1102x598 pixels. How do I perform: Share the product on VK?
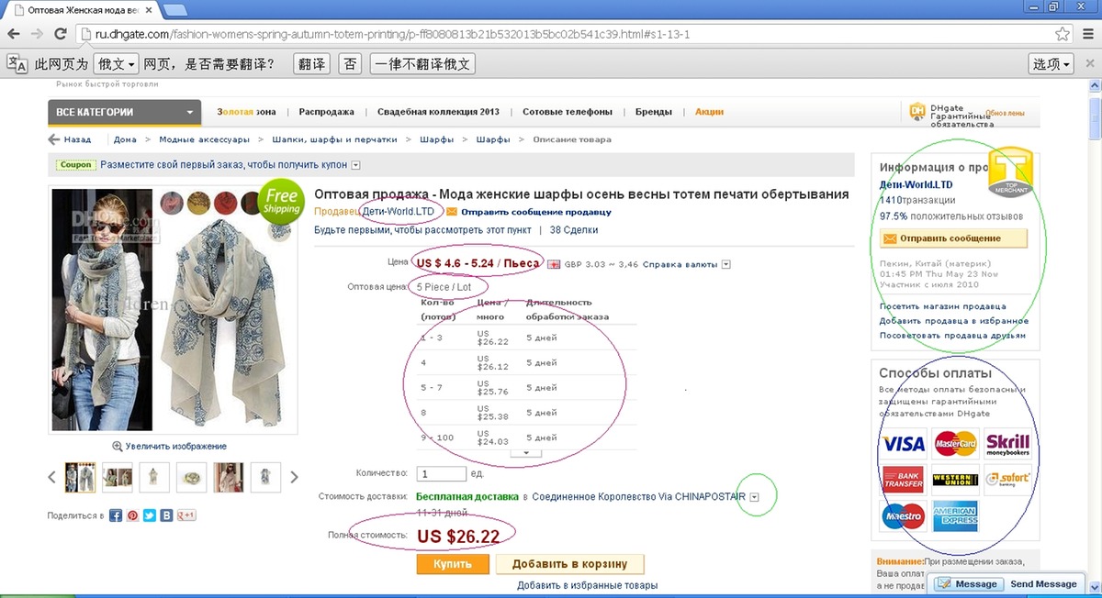pos(166,515)
